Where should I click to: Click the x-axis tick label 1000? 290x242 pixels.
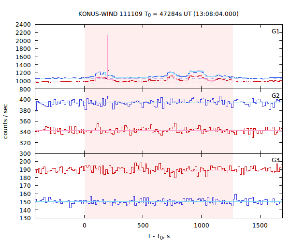click(x=202, y=226)
